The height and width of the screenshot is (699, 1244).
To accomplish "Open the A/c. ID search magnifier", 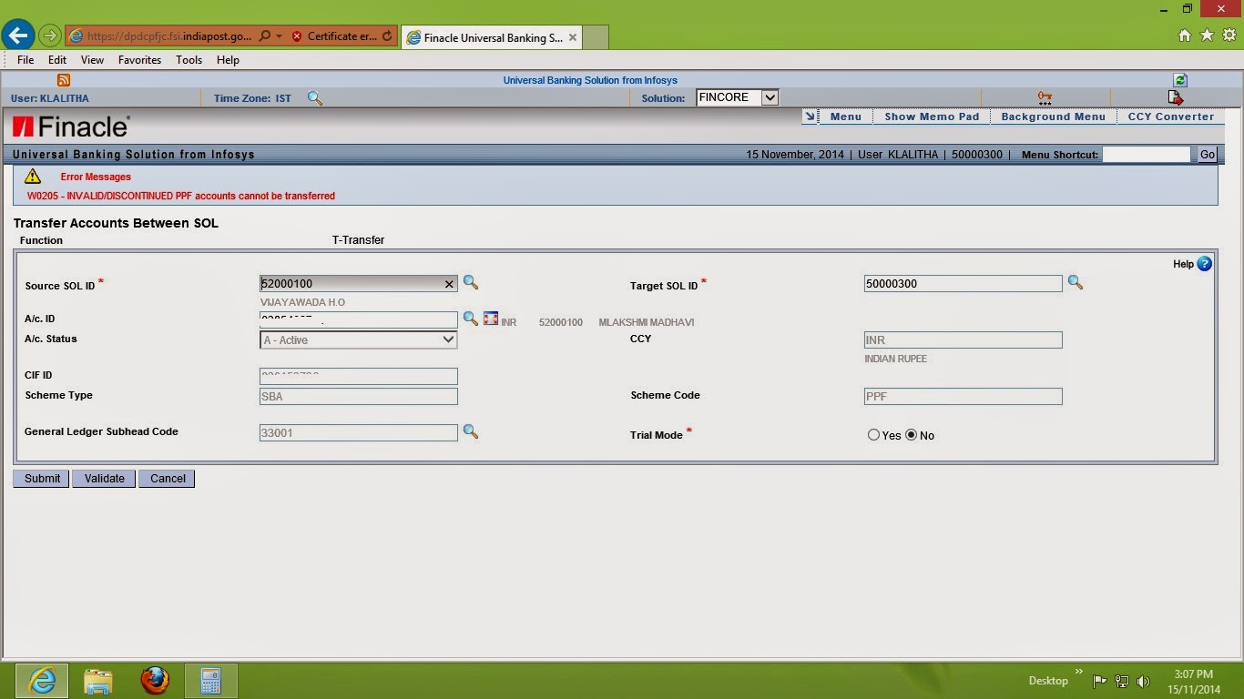I will [x=471, y=319].
